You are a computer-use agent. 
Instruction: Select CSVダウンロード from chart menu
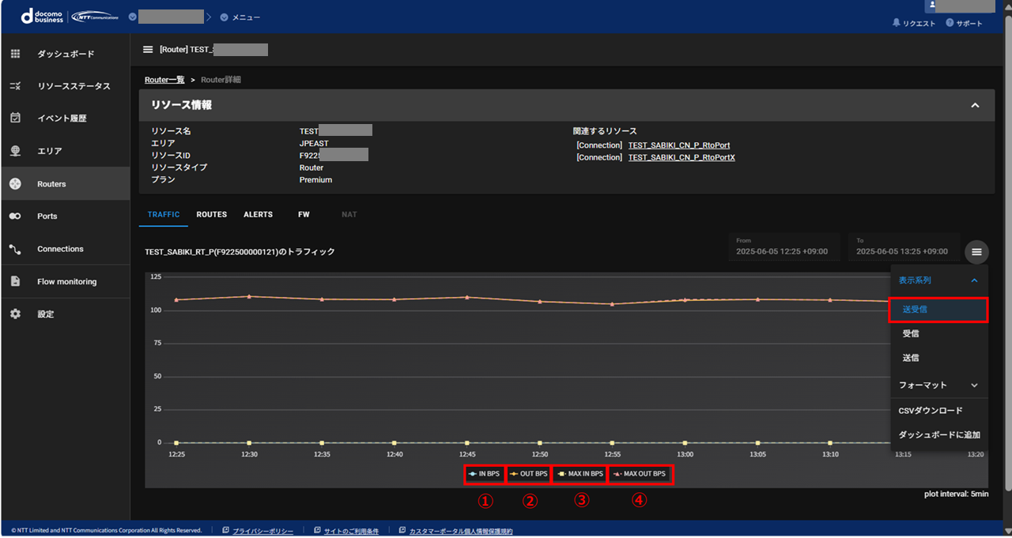[x=931, y=411]
